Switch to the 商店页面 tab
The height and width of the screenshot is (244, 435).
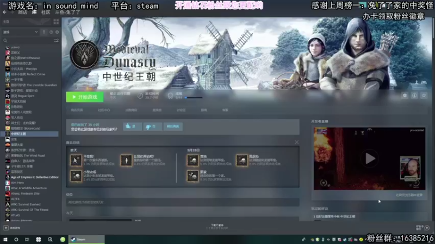point(77,110)
